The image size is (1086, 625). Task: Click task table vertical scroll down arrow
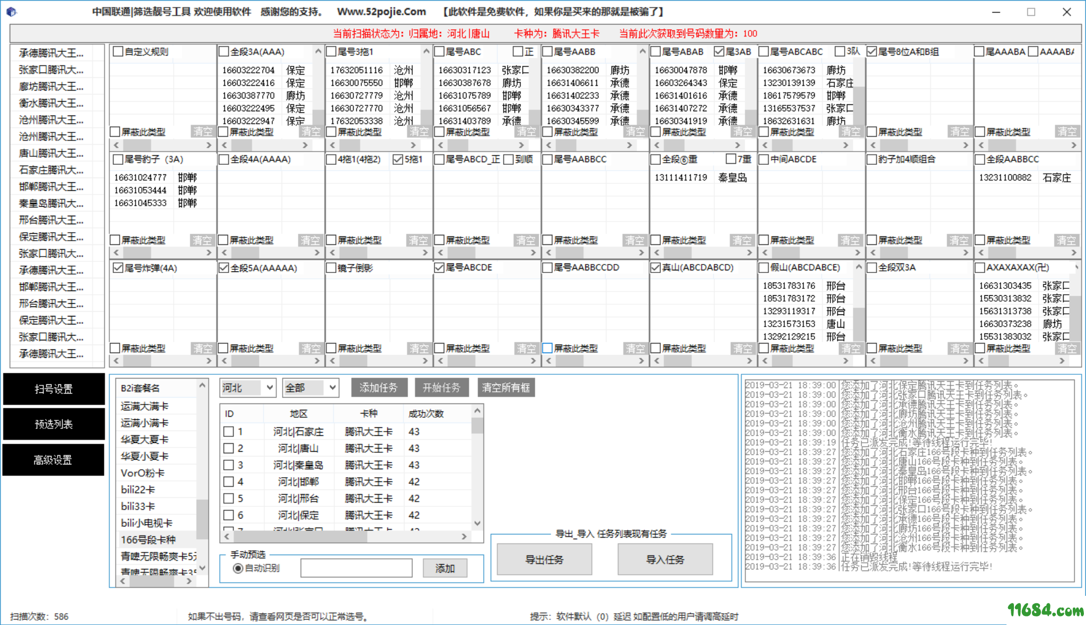[x=477, y=523]
